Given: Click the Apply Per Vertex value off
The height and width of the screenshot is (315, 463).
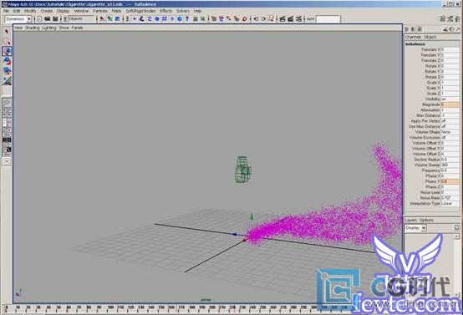Looking at the screenshot, I should coord(450,121).
